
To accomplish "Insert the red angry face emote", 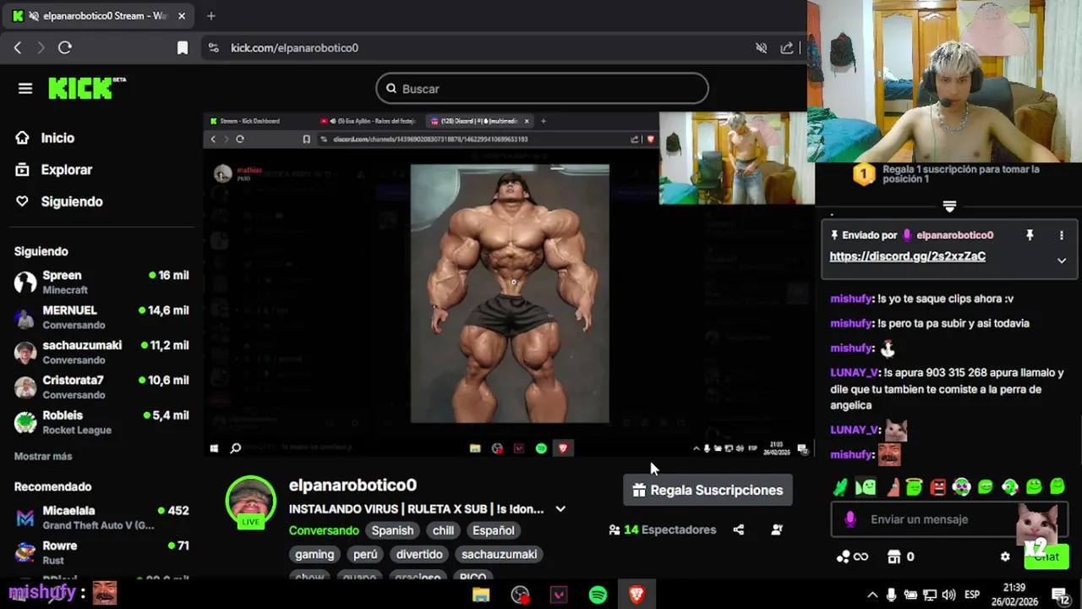I will point(937,486).
